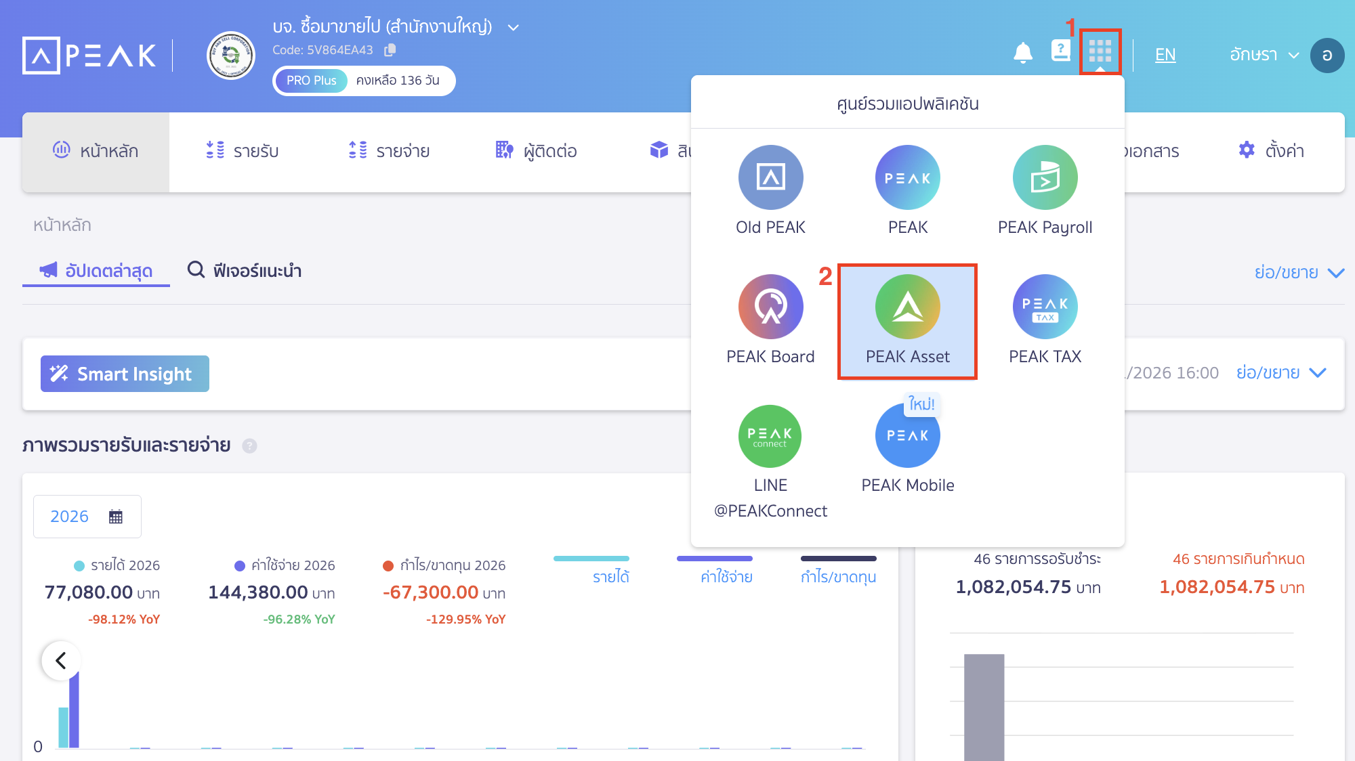
Task: Open the PEAK TAX app icon
Action: 1044,308
